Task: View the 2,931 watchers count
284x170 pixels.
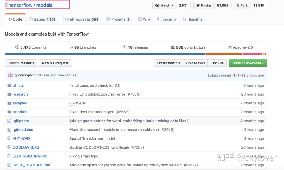Action: pyautogui.click(x=183, y=6)
